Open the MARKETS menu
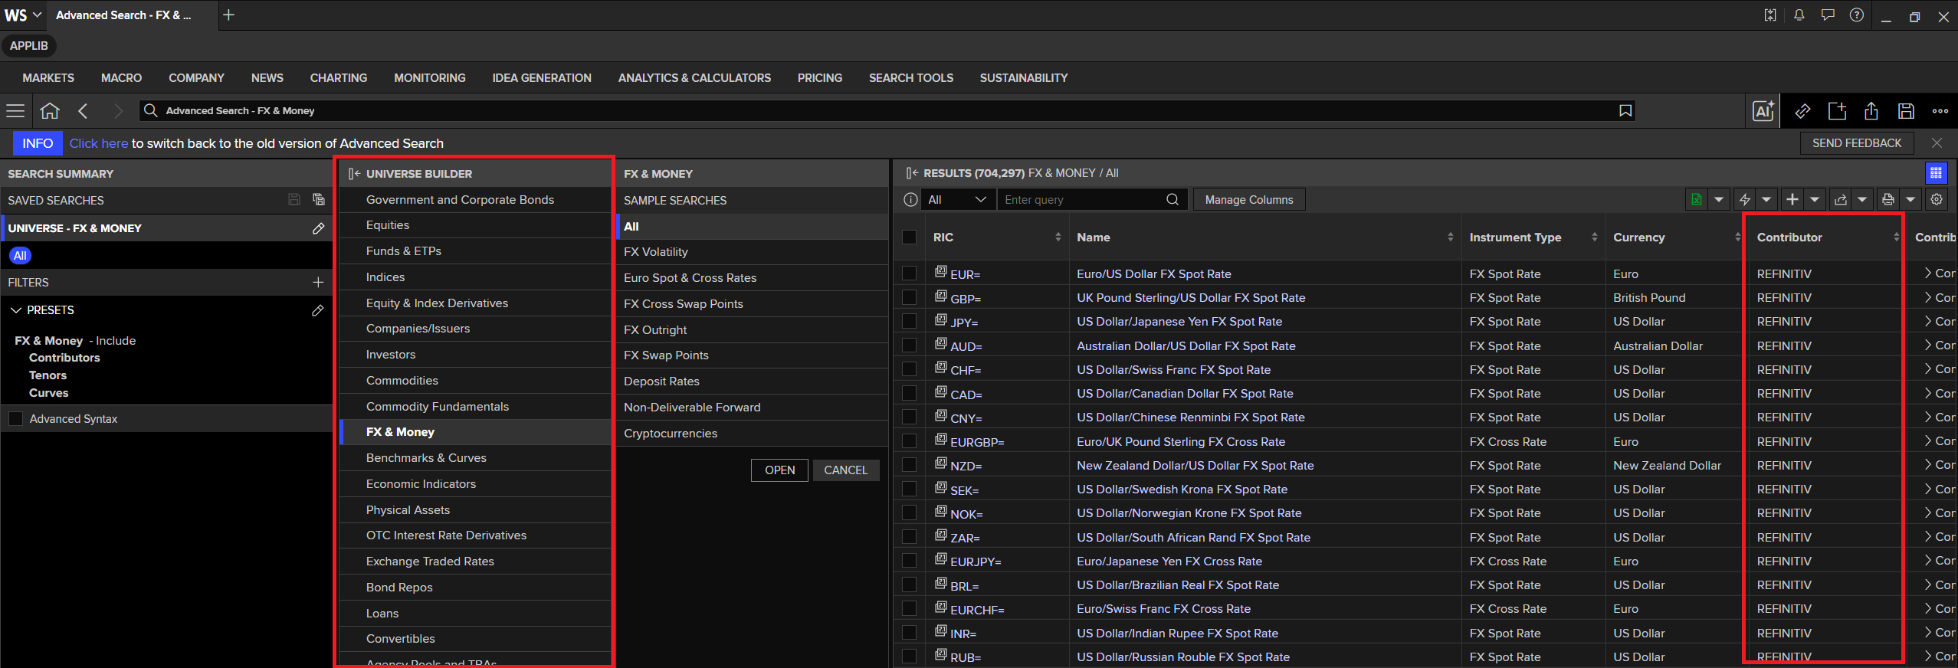This screenshot has width=1958, height=668. tap(48, 78)
